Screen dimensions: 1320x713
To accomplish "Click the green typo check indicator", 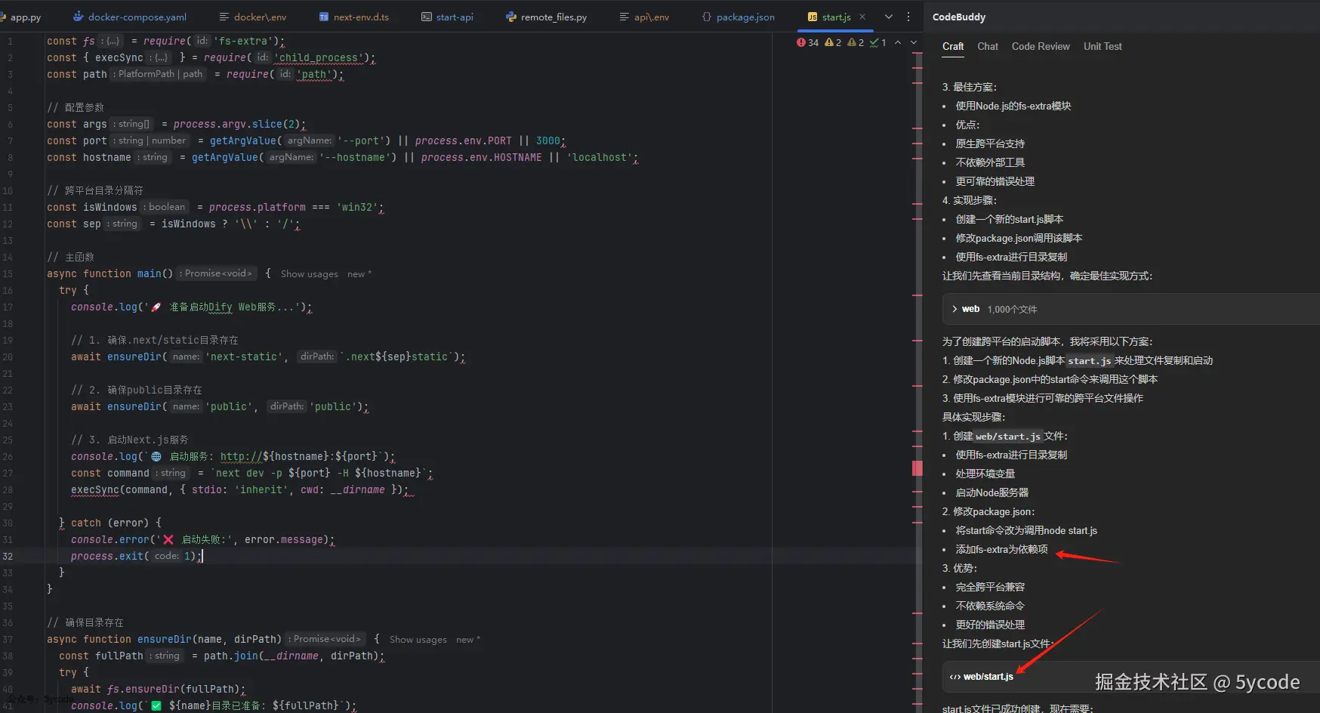I will [878, 42].
